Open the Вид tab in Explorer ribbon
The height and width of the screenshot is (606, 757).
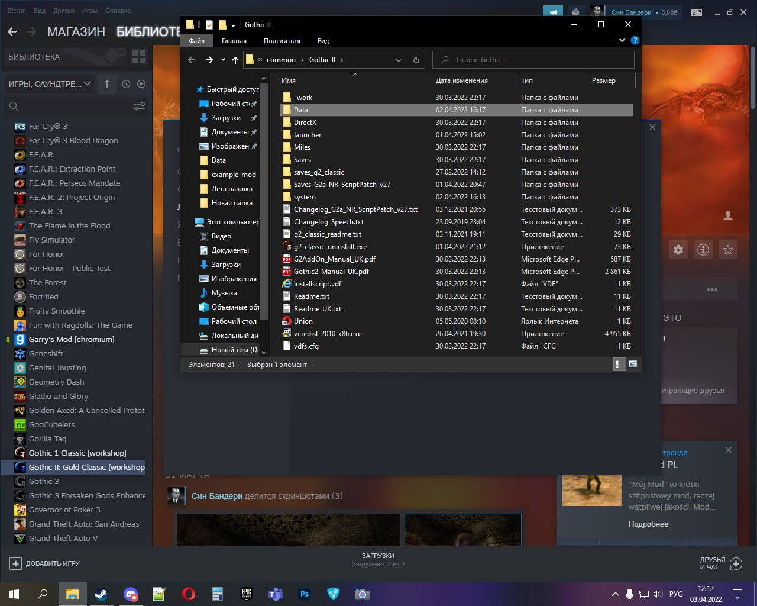323,41
